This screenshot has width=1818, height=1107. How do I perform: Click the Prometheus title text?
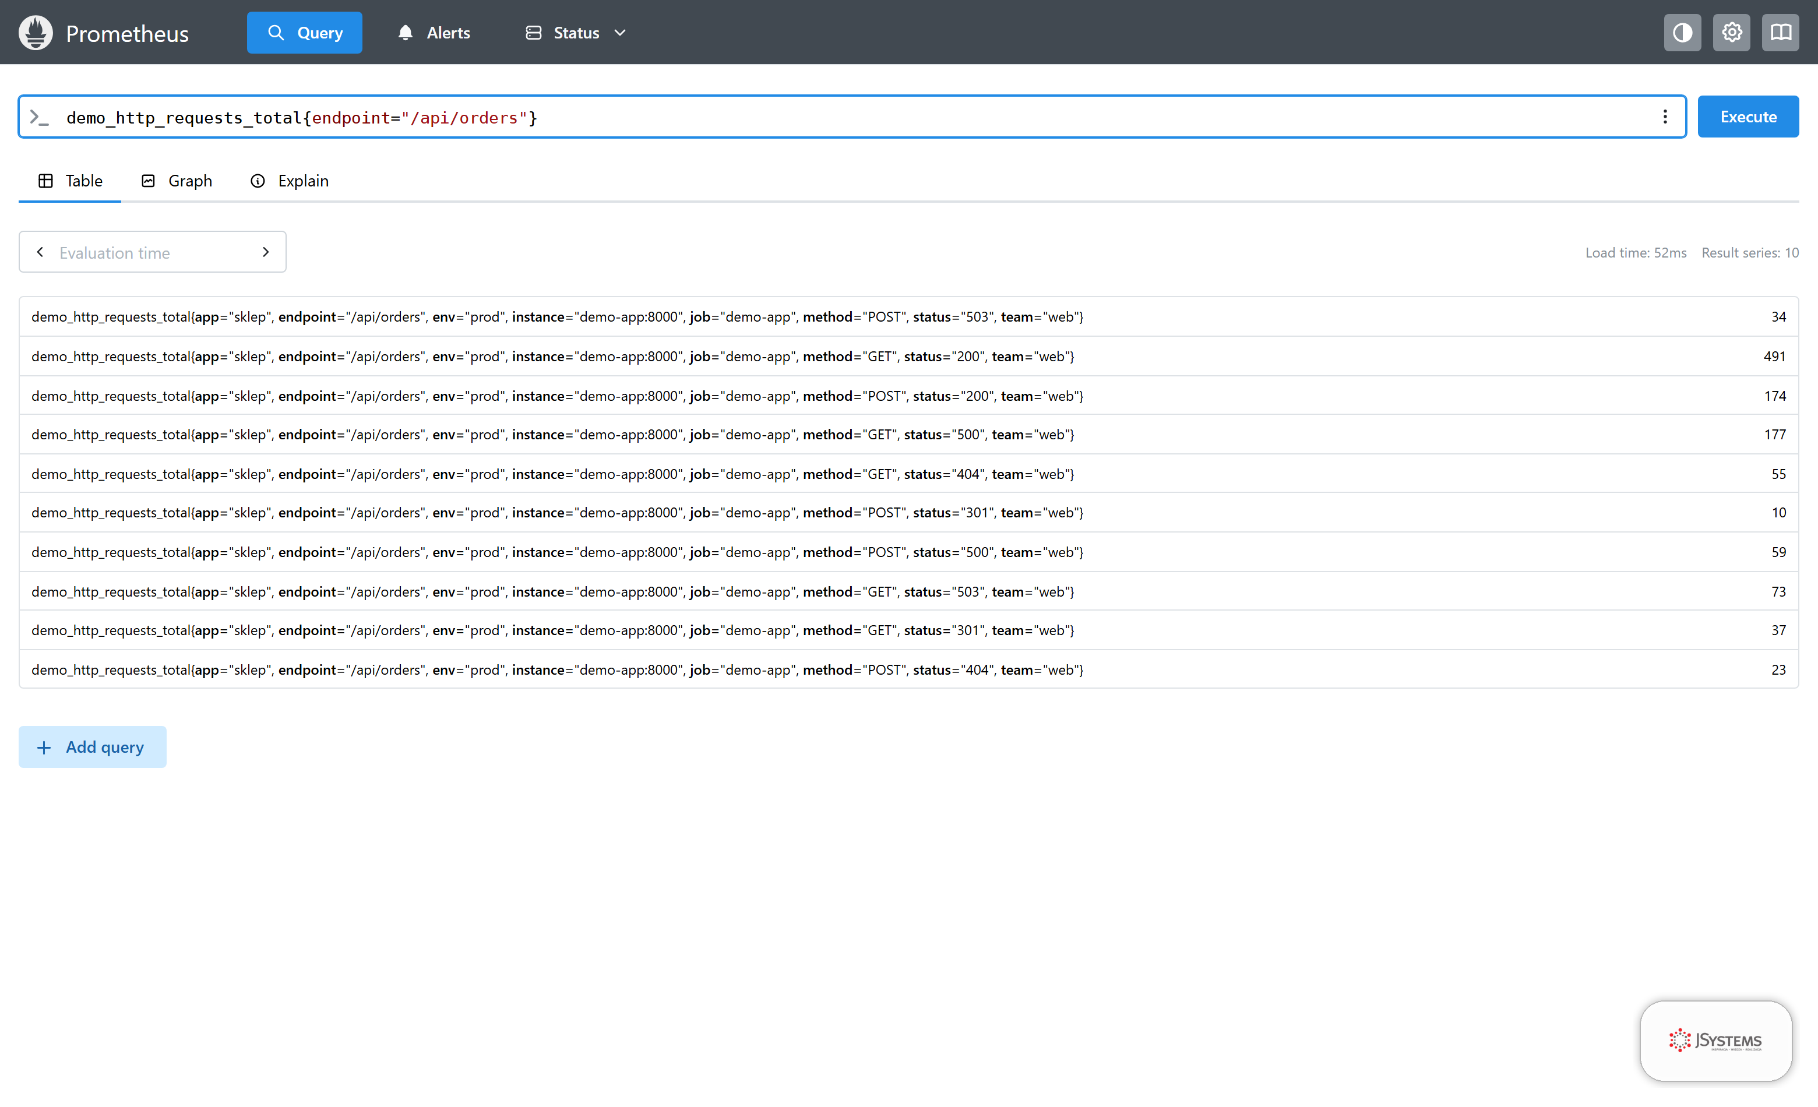tap(127, 34)
